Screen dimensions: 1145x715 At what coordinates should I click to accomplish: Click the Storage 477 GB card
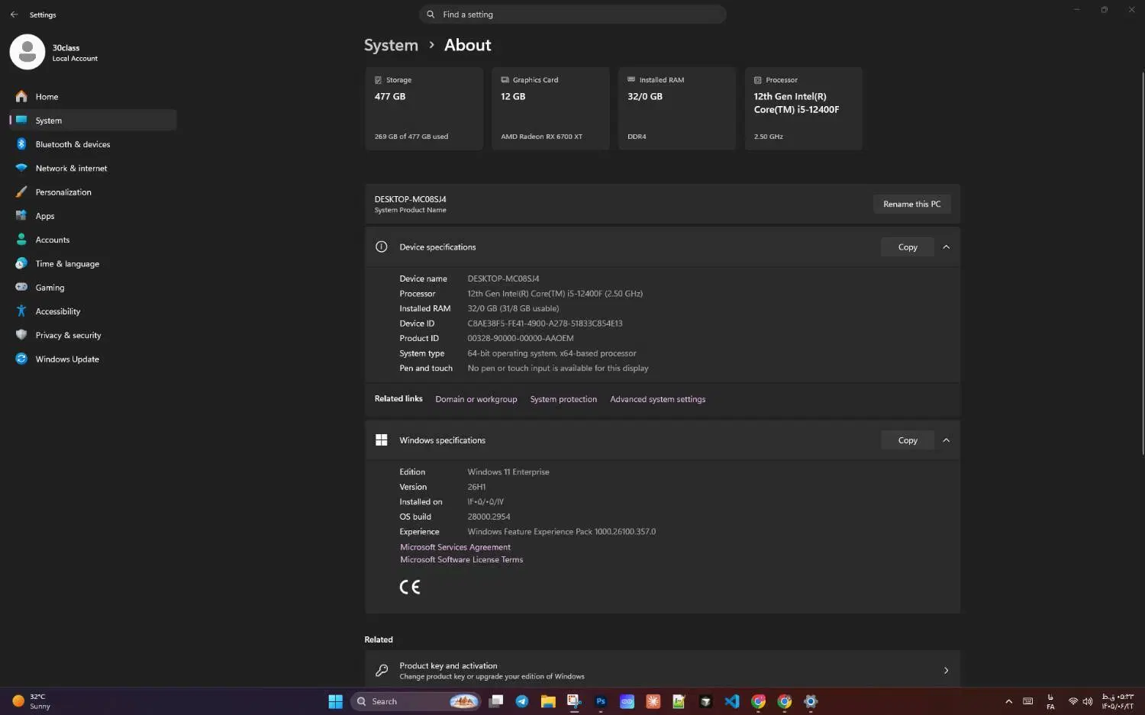click(424, 108)
